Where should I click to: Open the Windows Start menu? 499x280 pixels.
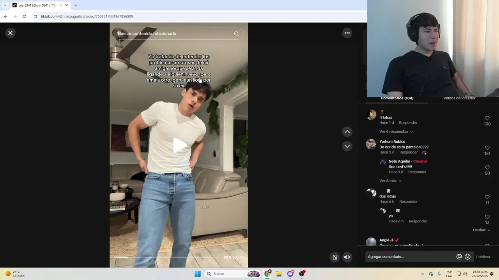click(x=198, y=274)
